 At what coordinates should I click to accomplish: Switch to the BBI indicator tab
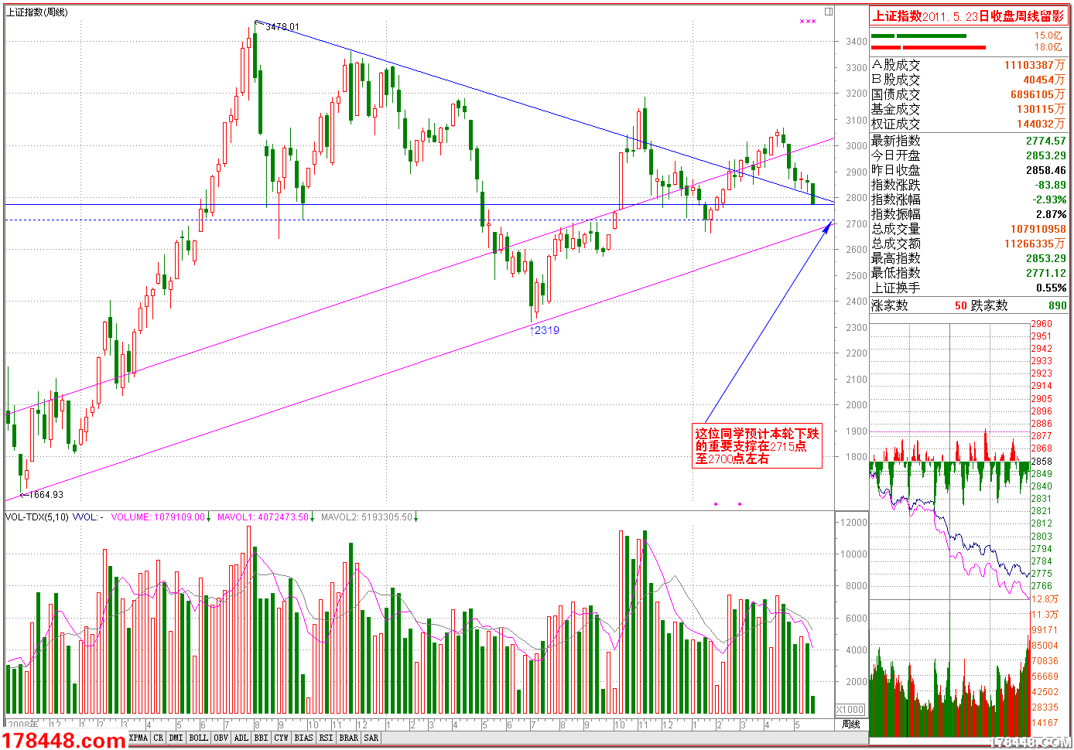pos(262,738)
